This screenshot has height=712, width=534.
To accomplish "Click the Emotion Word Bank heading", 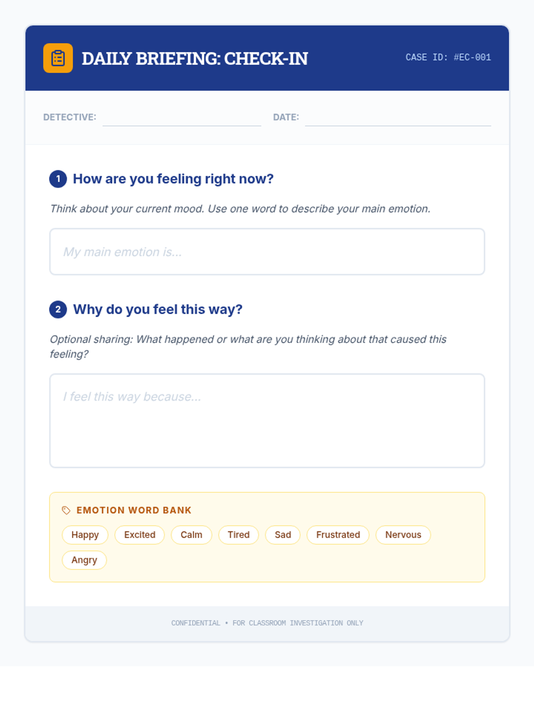I will click(134, 510).
